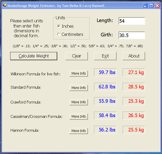Image resolution: width=162 pixels, height=154 pixels.
Task: Click Hannon Formula 25.5 kg result
Action: point(134,130)
